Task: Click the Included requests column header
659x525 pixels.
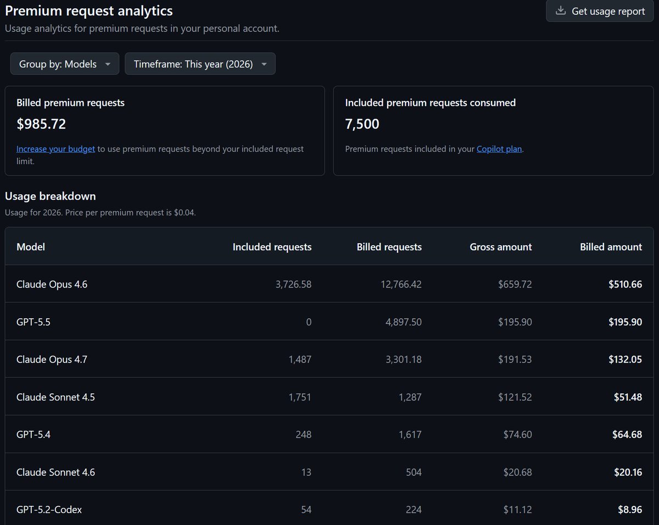Action: point(272,247)
